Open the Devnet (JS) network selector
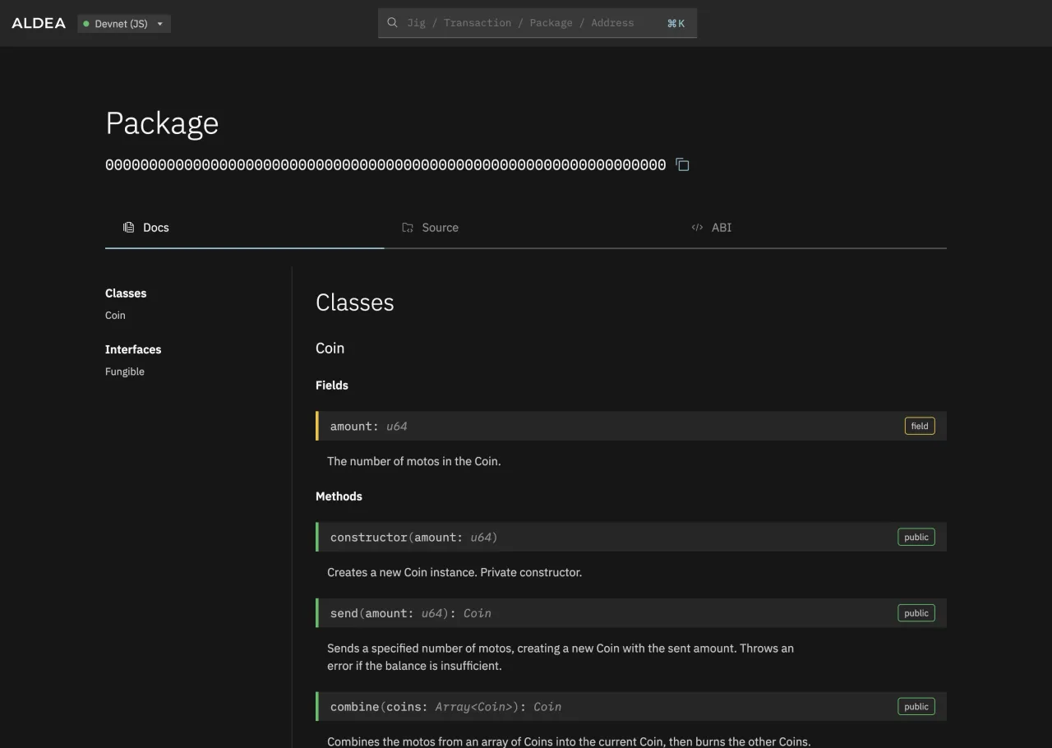 point(123,24)
